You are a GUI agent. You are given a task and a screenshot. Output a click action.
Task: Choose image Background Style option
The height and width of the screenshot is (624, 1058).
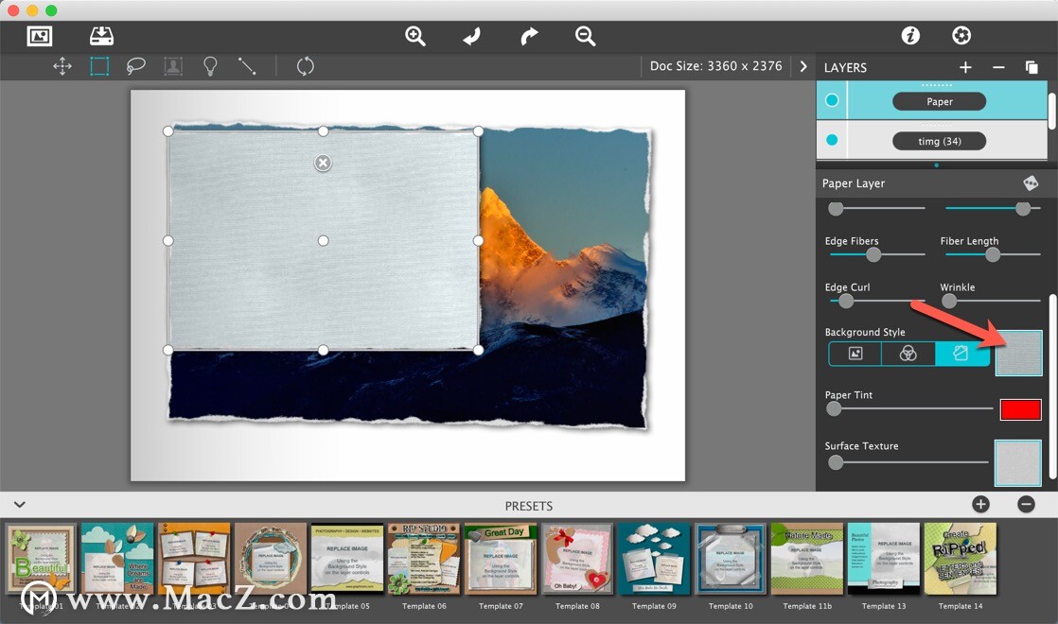tap(855, 354)
